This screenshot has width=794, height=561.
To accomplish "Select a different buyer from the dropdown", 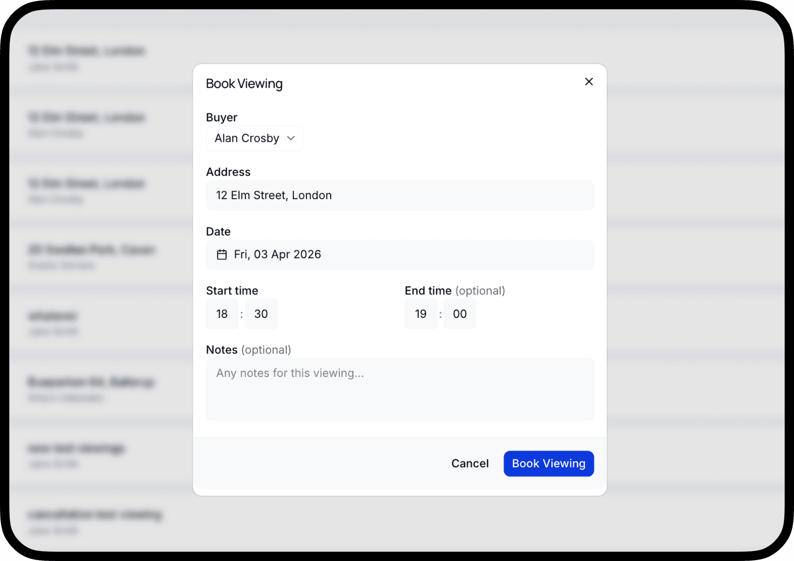I will [x=254, y=138].
